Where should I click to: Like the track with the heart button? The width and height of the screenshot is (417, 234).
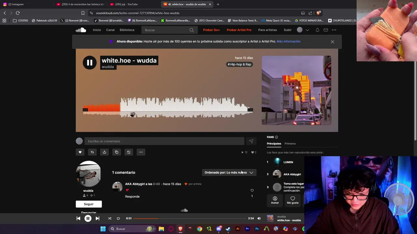point(80,152)
